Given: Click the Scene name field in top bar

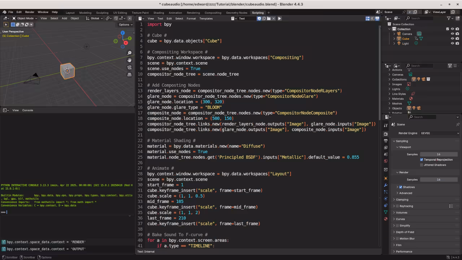Looking at the screenshot, I should pyautogui.click(x=394, y=12).
